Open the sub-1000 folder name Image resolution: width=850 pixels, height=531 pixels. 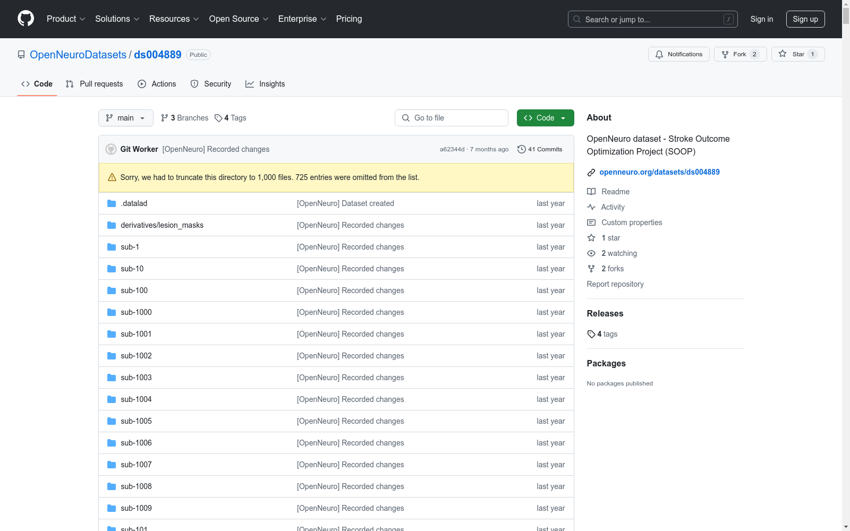[x=137, y=312]
